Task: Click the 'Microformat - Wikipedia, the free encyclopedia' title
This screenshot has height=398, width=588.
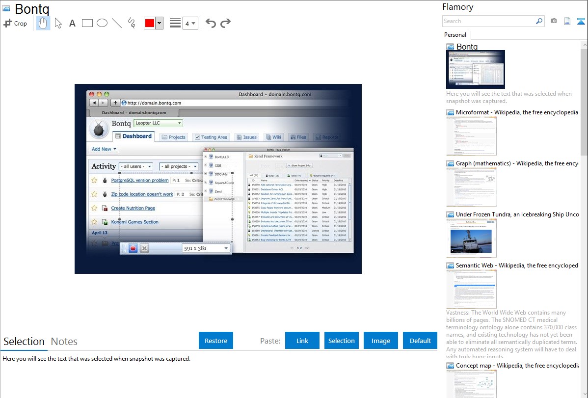Action: coord(517,112)
